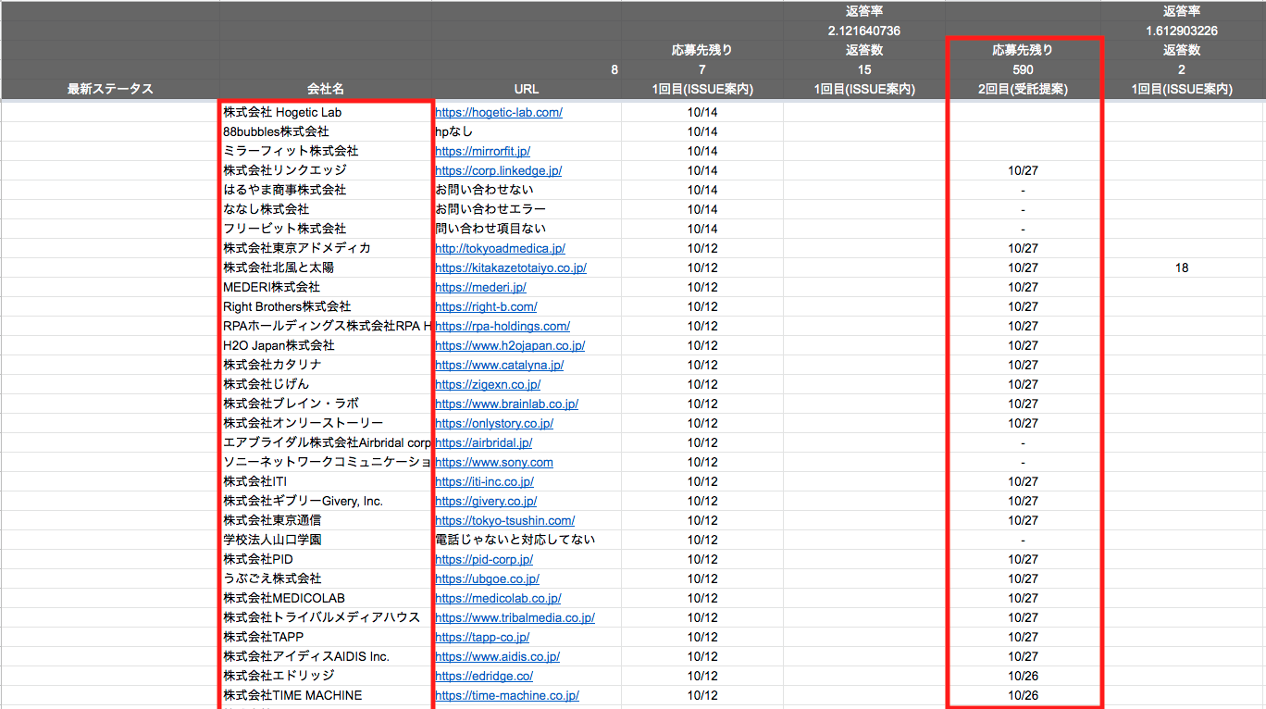
Task: Click the 590 remaining count cell
Action: [1023, 69]
